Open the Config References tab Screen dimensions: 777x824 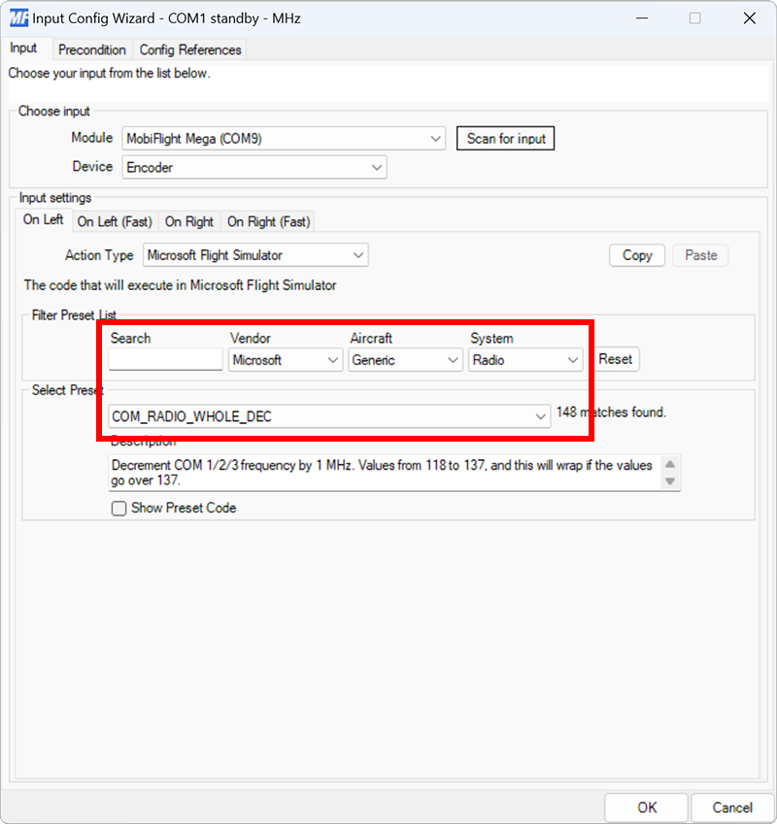coord(190,49)
